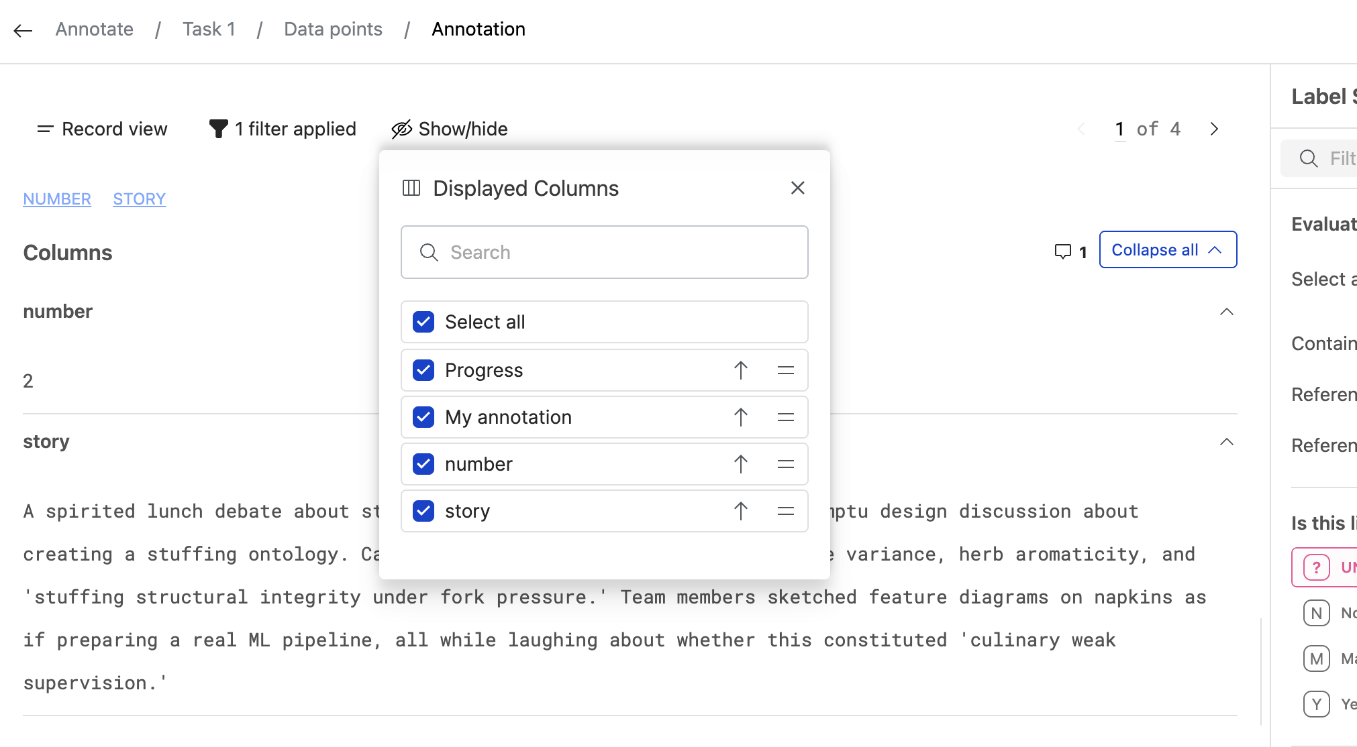Image resolution: width=1357 pixels, height=747 pixels.
Task: Open the Annotate breadcrumb item
Action: click(94, 29)
